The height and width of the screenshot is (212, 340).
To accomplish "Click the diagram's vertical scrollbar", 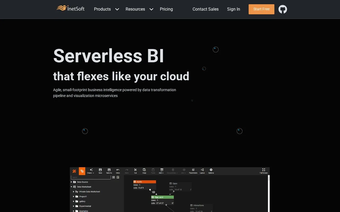I will (269, 193).
